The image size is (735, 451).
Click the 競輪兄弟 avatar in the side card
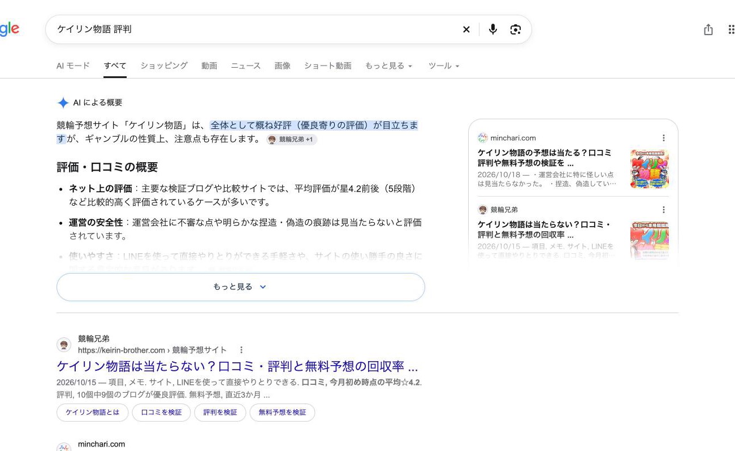coord(482,210)
